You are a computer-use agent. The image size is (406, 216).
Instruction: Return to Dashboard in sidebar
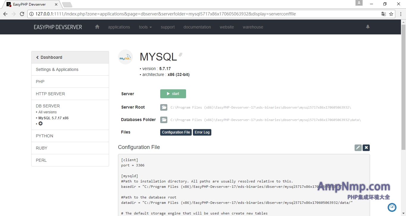point(70,57)
